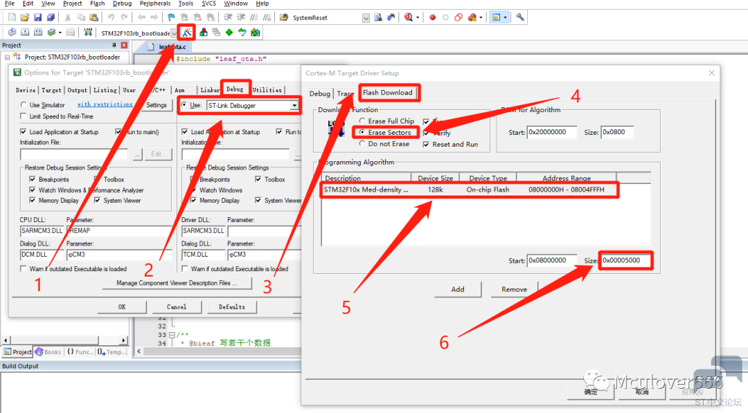Open file with the folder icon
748x413 pixels.
[25, 17]
